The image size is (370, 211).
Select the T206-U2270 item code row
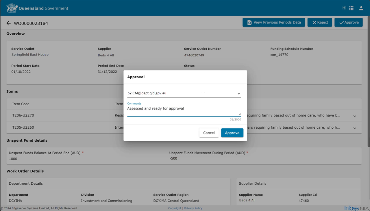point(184,115)
